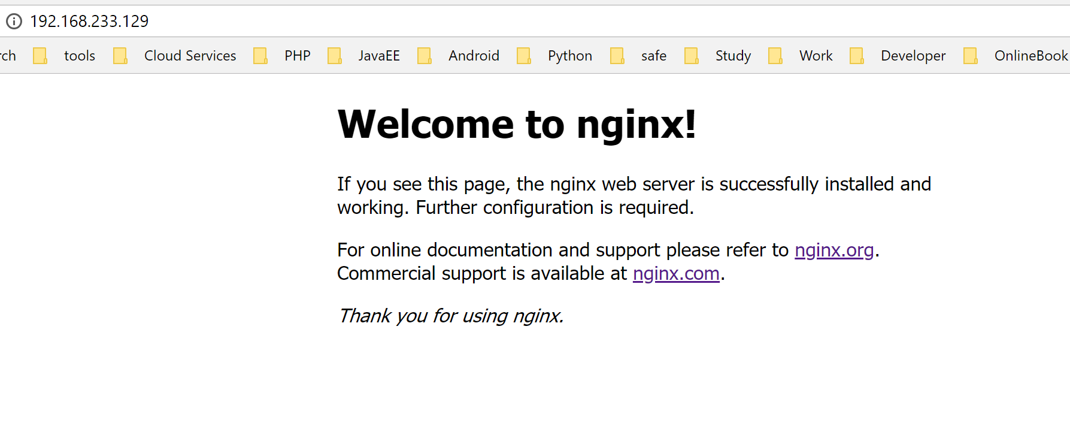The image size is (1070, 432).
Task: Open the PHP bookmark folder icon
Action: 260,56
